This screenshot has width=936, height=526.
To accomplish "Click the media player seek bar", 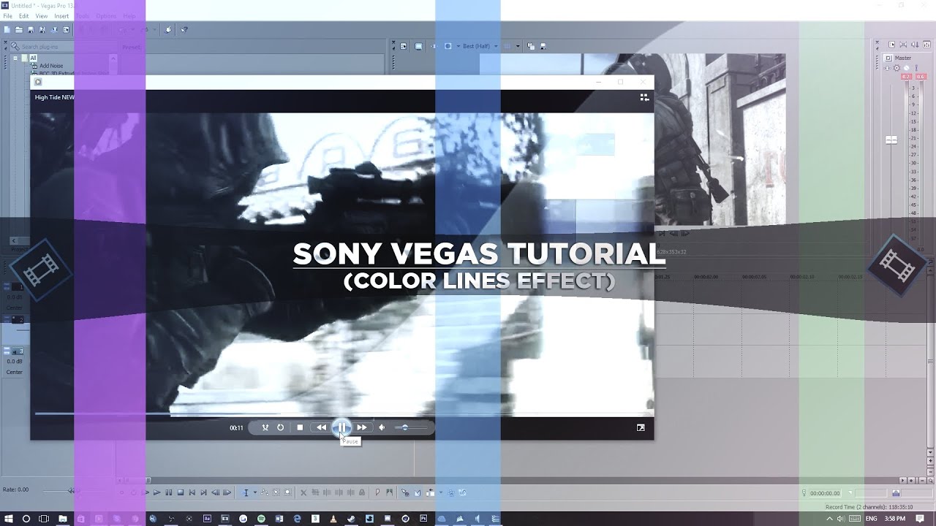I will 341,413.
